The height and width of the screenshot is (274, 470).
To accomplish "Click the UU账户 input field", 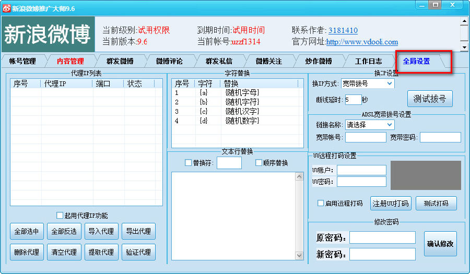I will coord(361,170).
